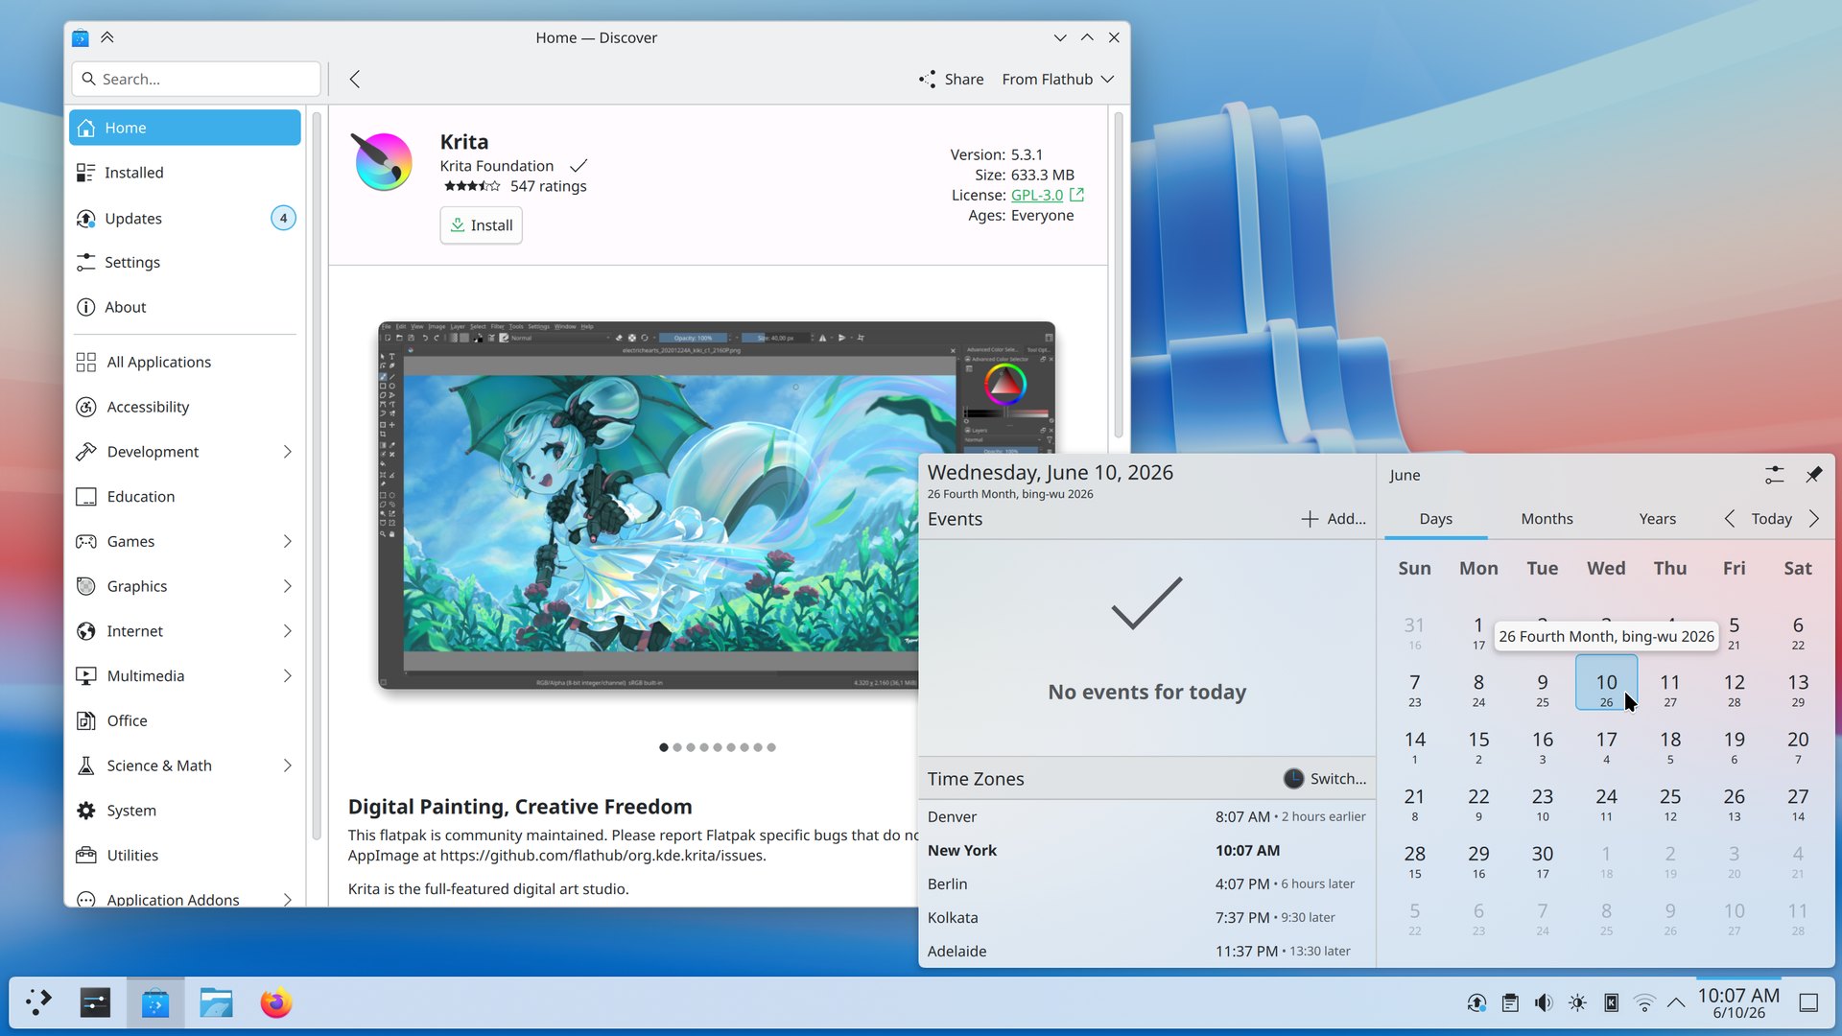Image resolution: width=1842 pixels, height=1036 pixels.
Task: Click the Search field in Discover
Action: click(197, 79)
